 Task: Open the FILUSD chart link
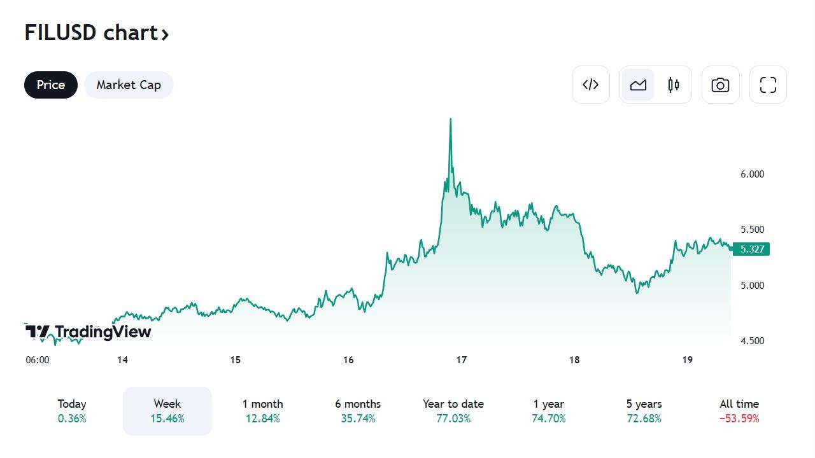pos(90,32)
